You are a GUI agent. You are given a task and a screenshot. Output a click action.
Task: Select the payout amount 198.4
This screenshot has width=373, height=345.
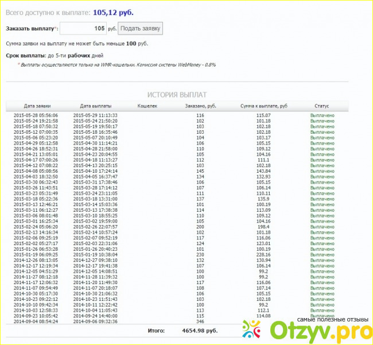[263, 227]
